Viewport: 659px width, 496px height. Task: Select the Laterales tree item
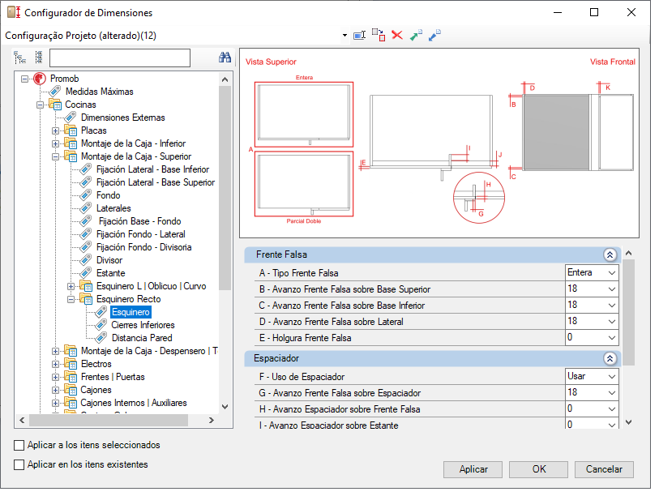[x=113, y=208]
